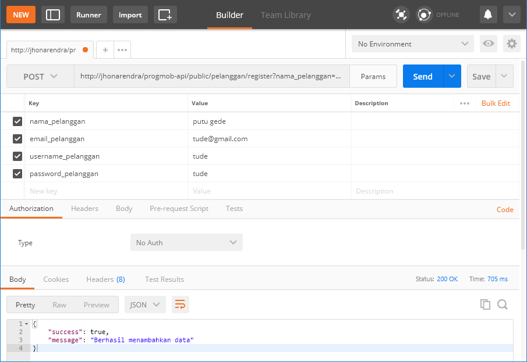
Task: Click the New key input field
Action: tap(107, 191)
